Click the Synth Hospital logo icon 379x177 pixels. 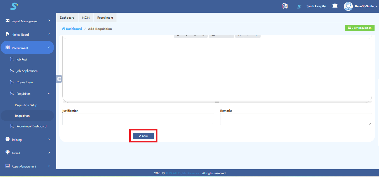coord(299,6)
